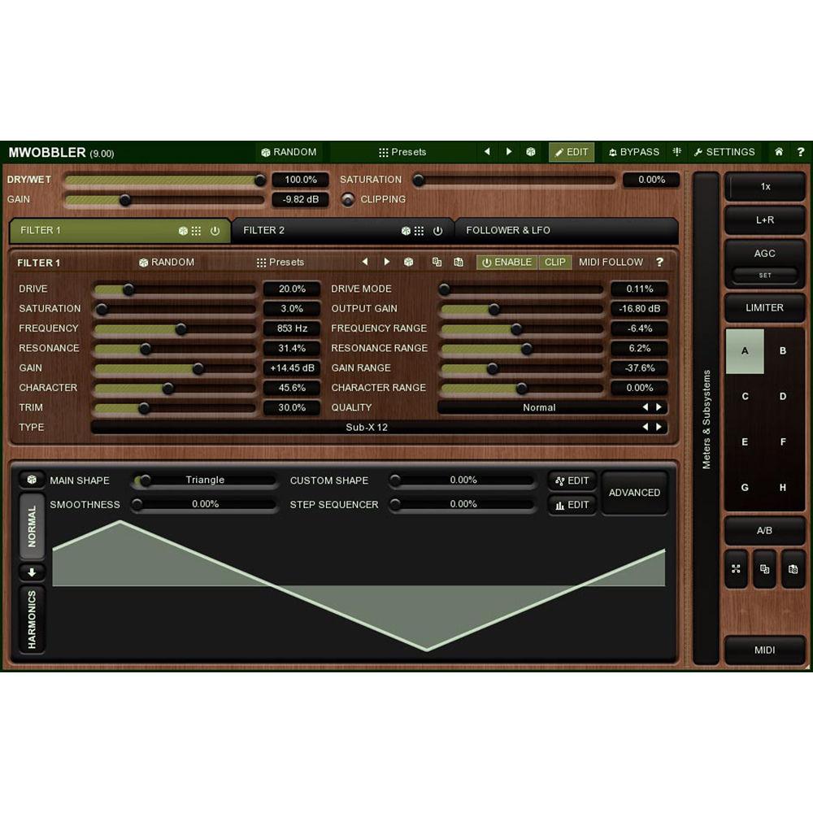Toggle the CLIPPING checkbox
This screenshot has width=813, height=813.
(348, 199)
